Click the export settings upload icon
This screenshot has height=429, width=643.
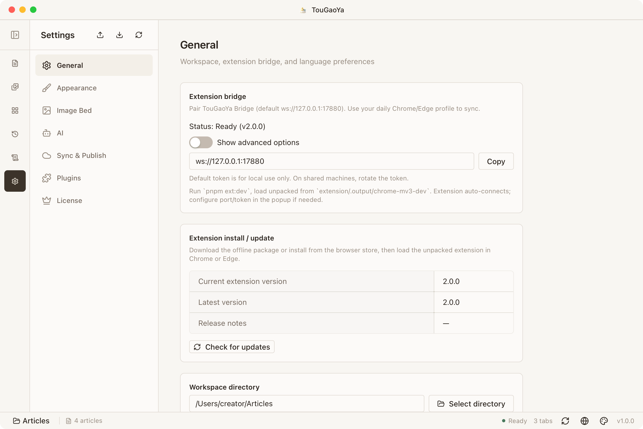tap(100, 35)
